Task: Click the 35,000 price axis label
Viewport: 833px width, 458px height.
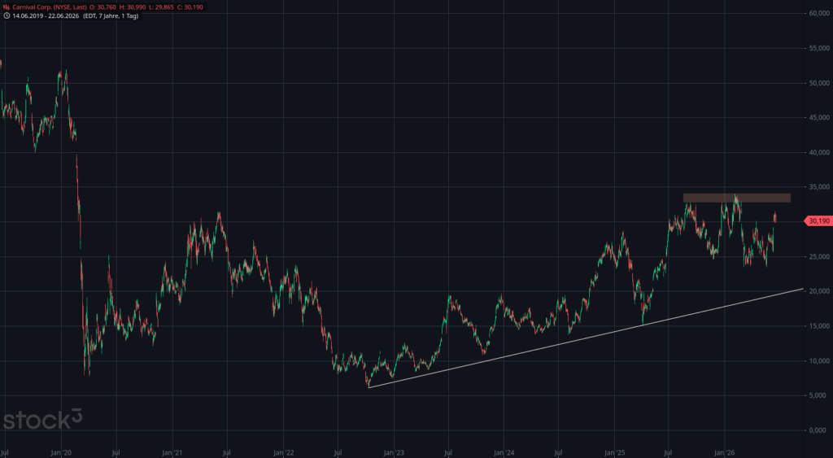Action: (819, 187)
